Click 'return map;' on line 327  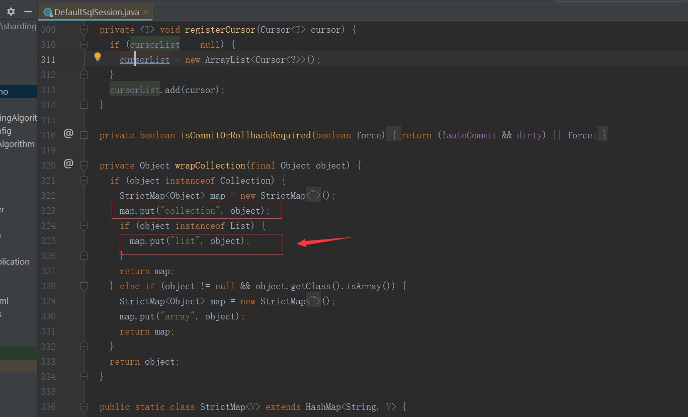[x=147, y=271]
